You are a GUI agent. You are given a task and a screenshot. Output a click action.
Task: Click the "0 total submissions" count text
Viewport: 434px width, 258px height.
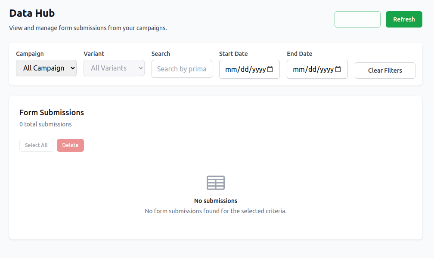46,124
